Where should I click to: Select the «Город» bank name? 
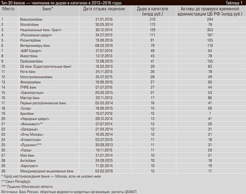coord(26,150)
